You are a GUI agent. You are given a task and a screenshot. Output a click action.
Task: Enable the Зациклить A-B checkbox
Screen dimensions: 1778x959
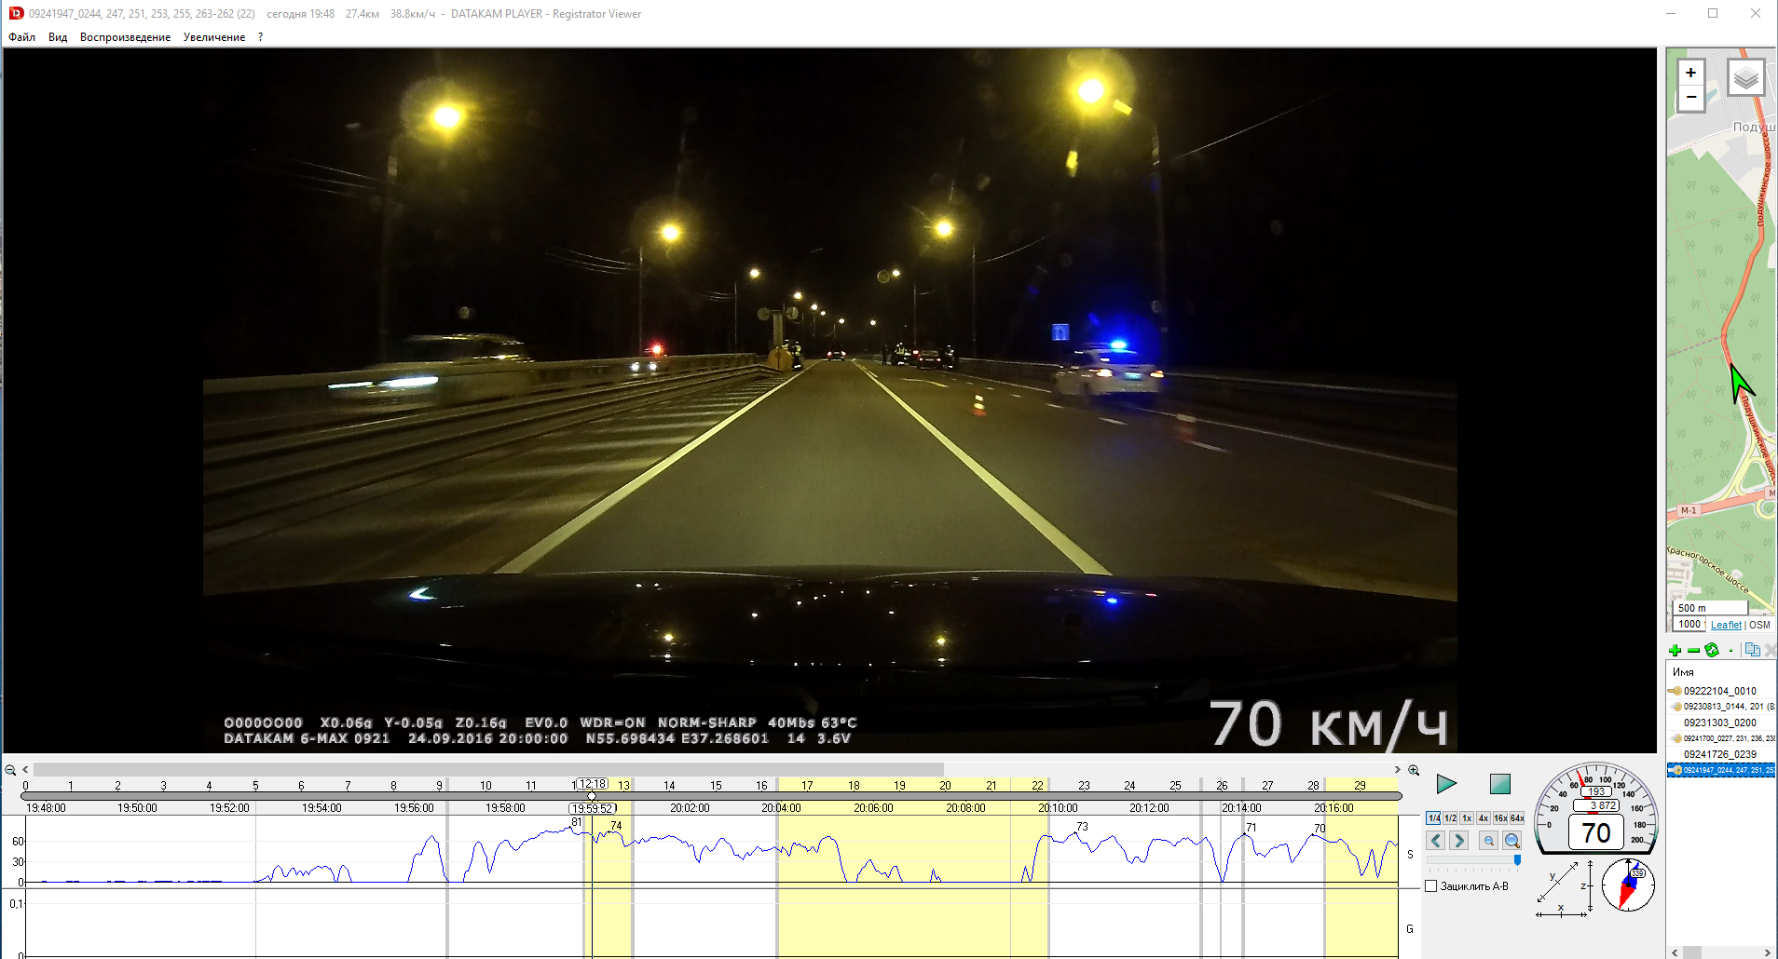click(x=1431, y=886)
